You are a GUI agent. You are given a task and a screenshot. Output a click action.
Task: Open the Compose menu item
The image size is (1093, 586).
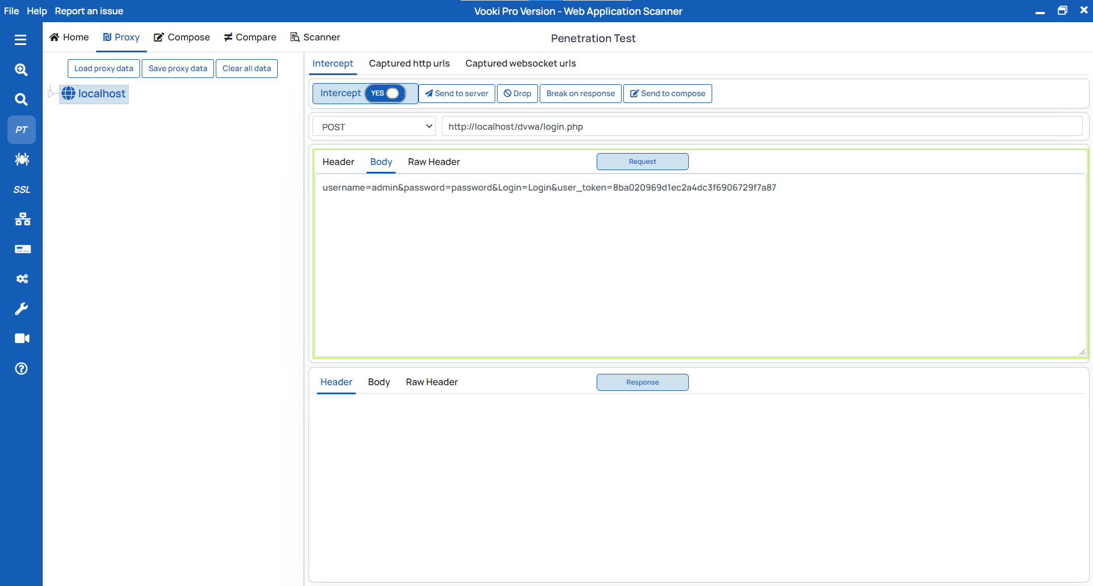(x=182, y=37)
